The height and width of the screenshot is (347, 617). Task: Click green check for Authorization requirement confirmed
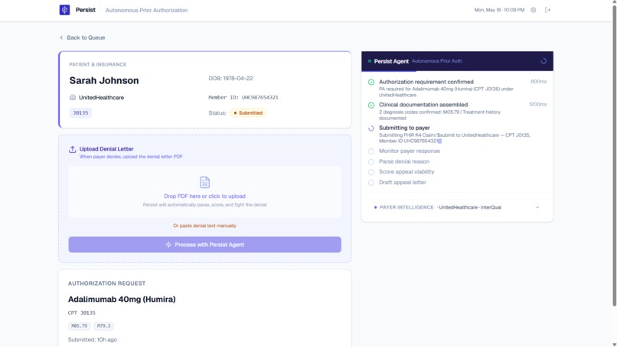coord(371,82)
